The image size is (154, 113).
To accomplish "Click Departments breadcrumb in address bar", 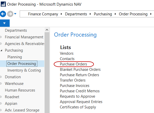I will tap(76, 14).
